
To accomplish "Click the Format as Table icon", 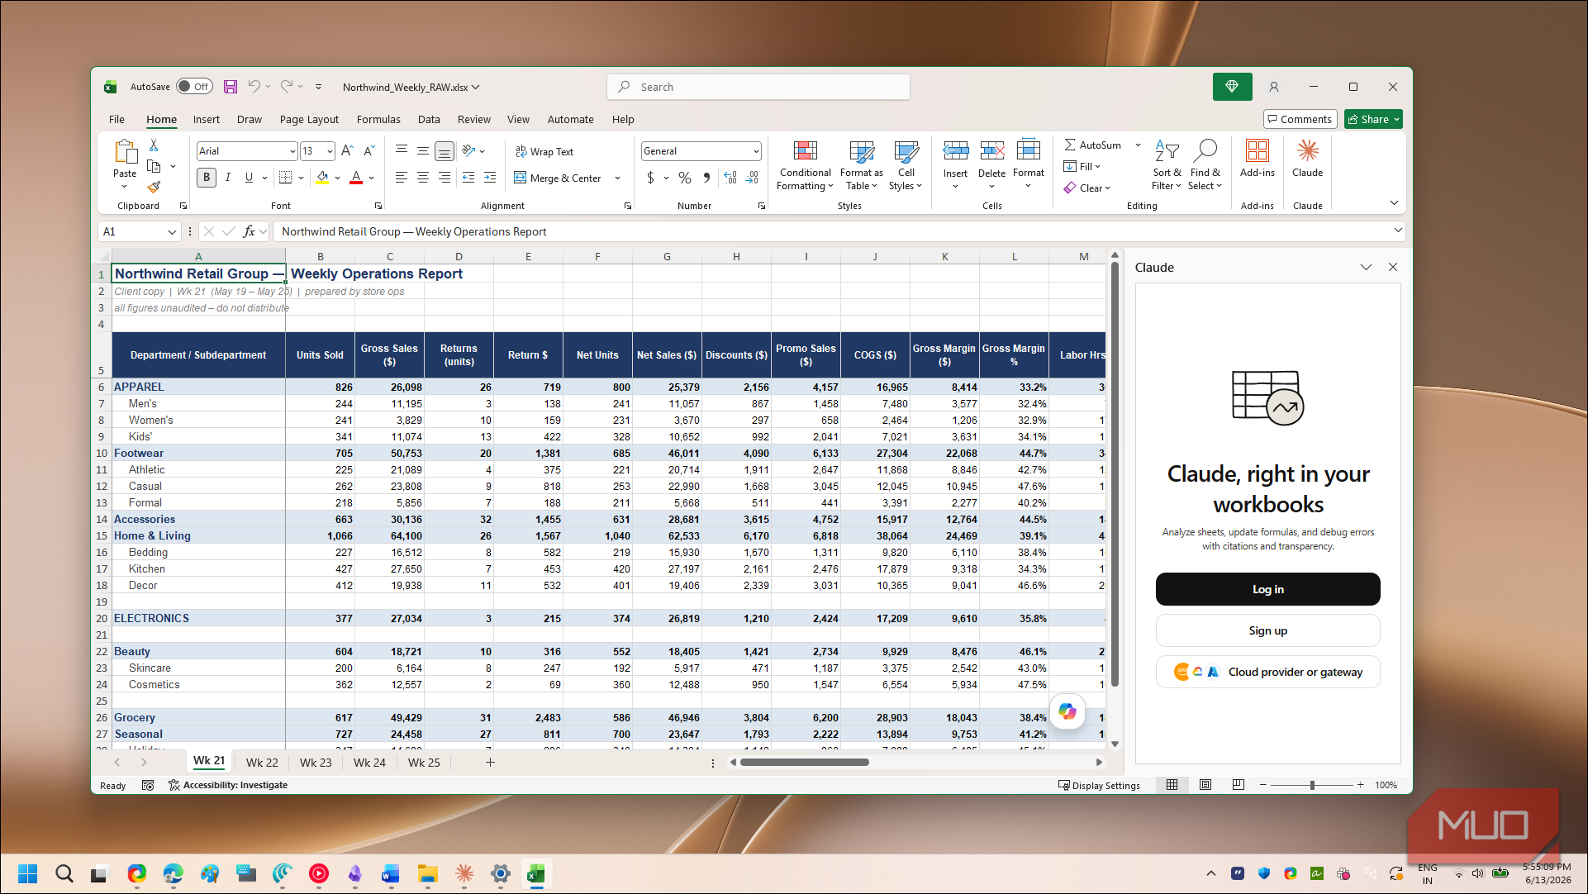I will (862, 152).
